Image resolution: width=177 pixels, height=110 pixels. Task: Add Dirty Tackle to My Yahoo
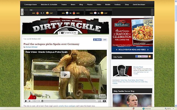(x=142, y=56)
